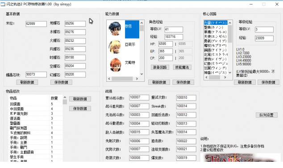Click the 米拉 money input field
The image size is (283, 168).
36,24
